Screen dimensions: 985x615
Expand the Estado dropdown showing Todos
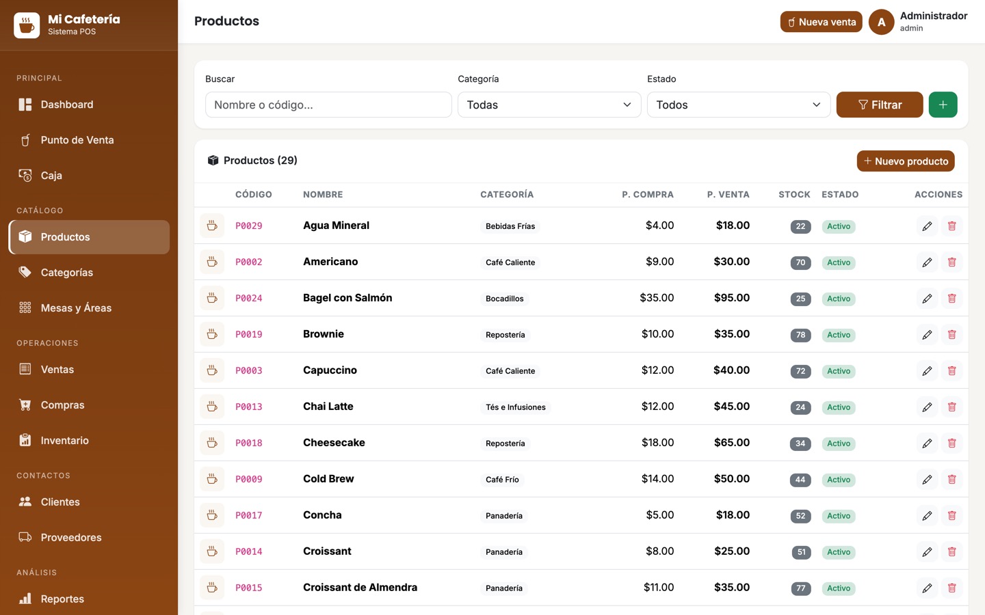(x=739, y=105)
